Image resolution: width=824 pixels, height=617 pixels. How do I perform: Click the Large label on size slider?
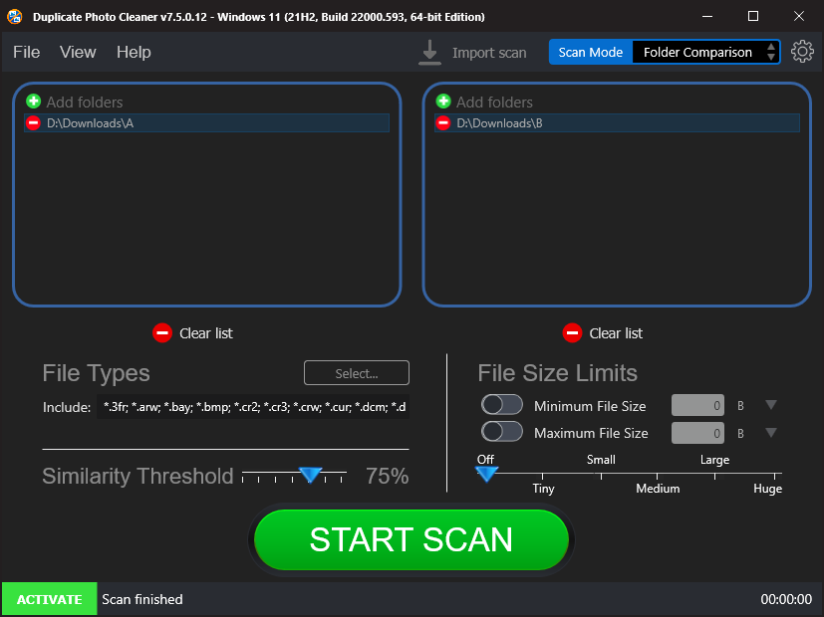coord(714,460)
